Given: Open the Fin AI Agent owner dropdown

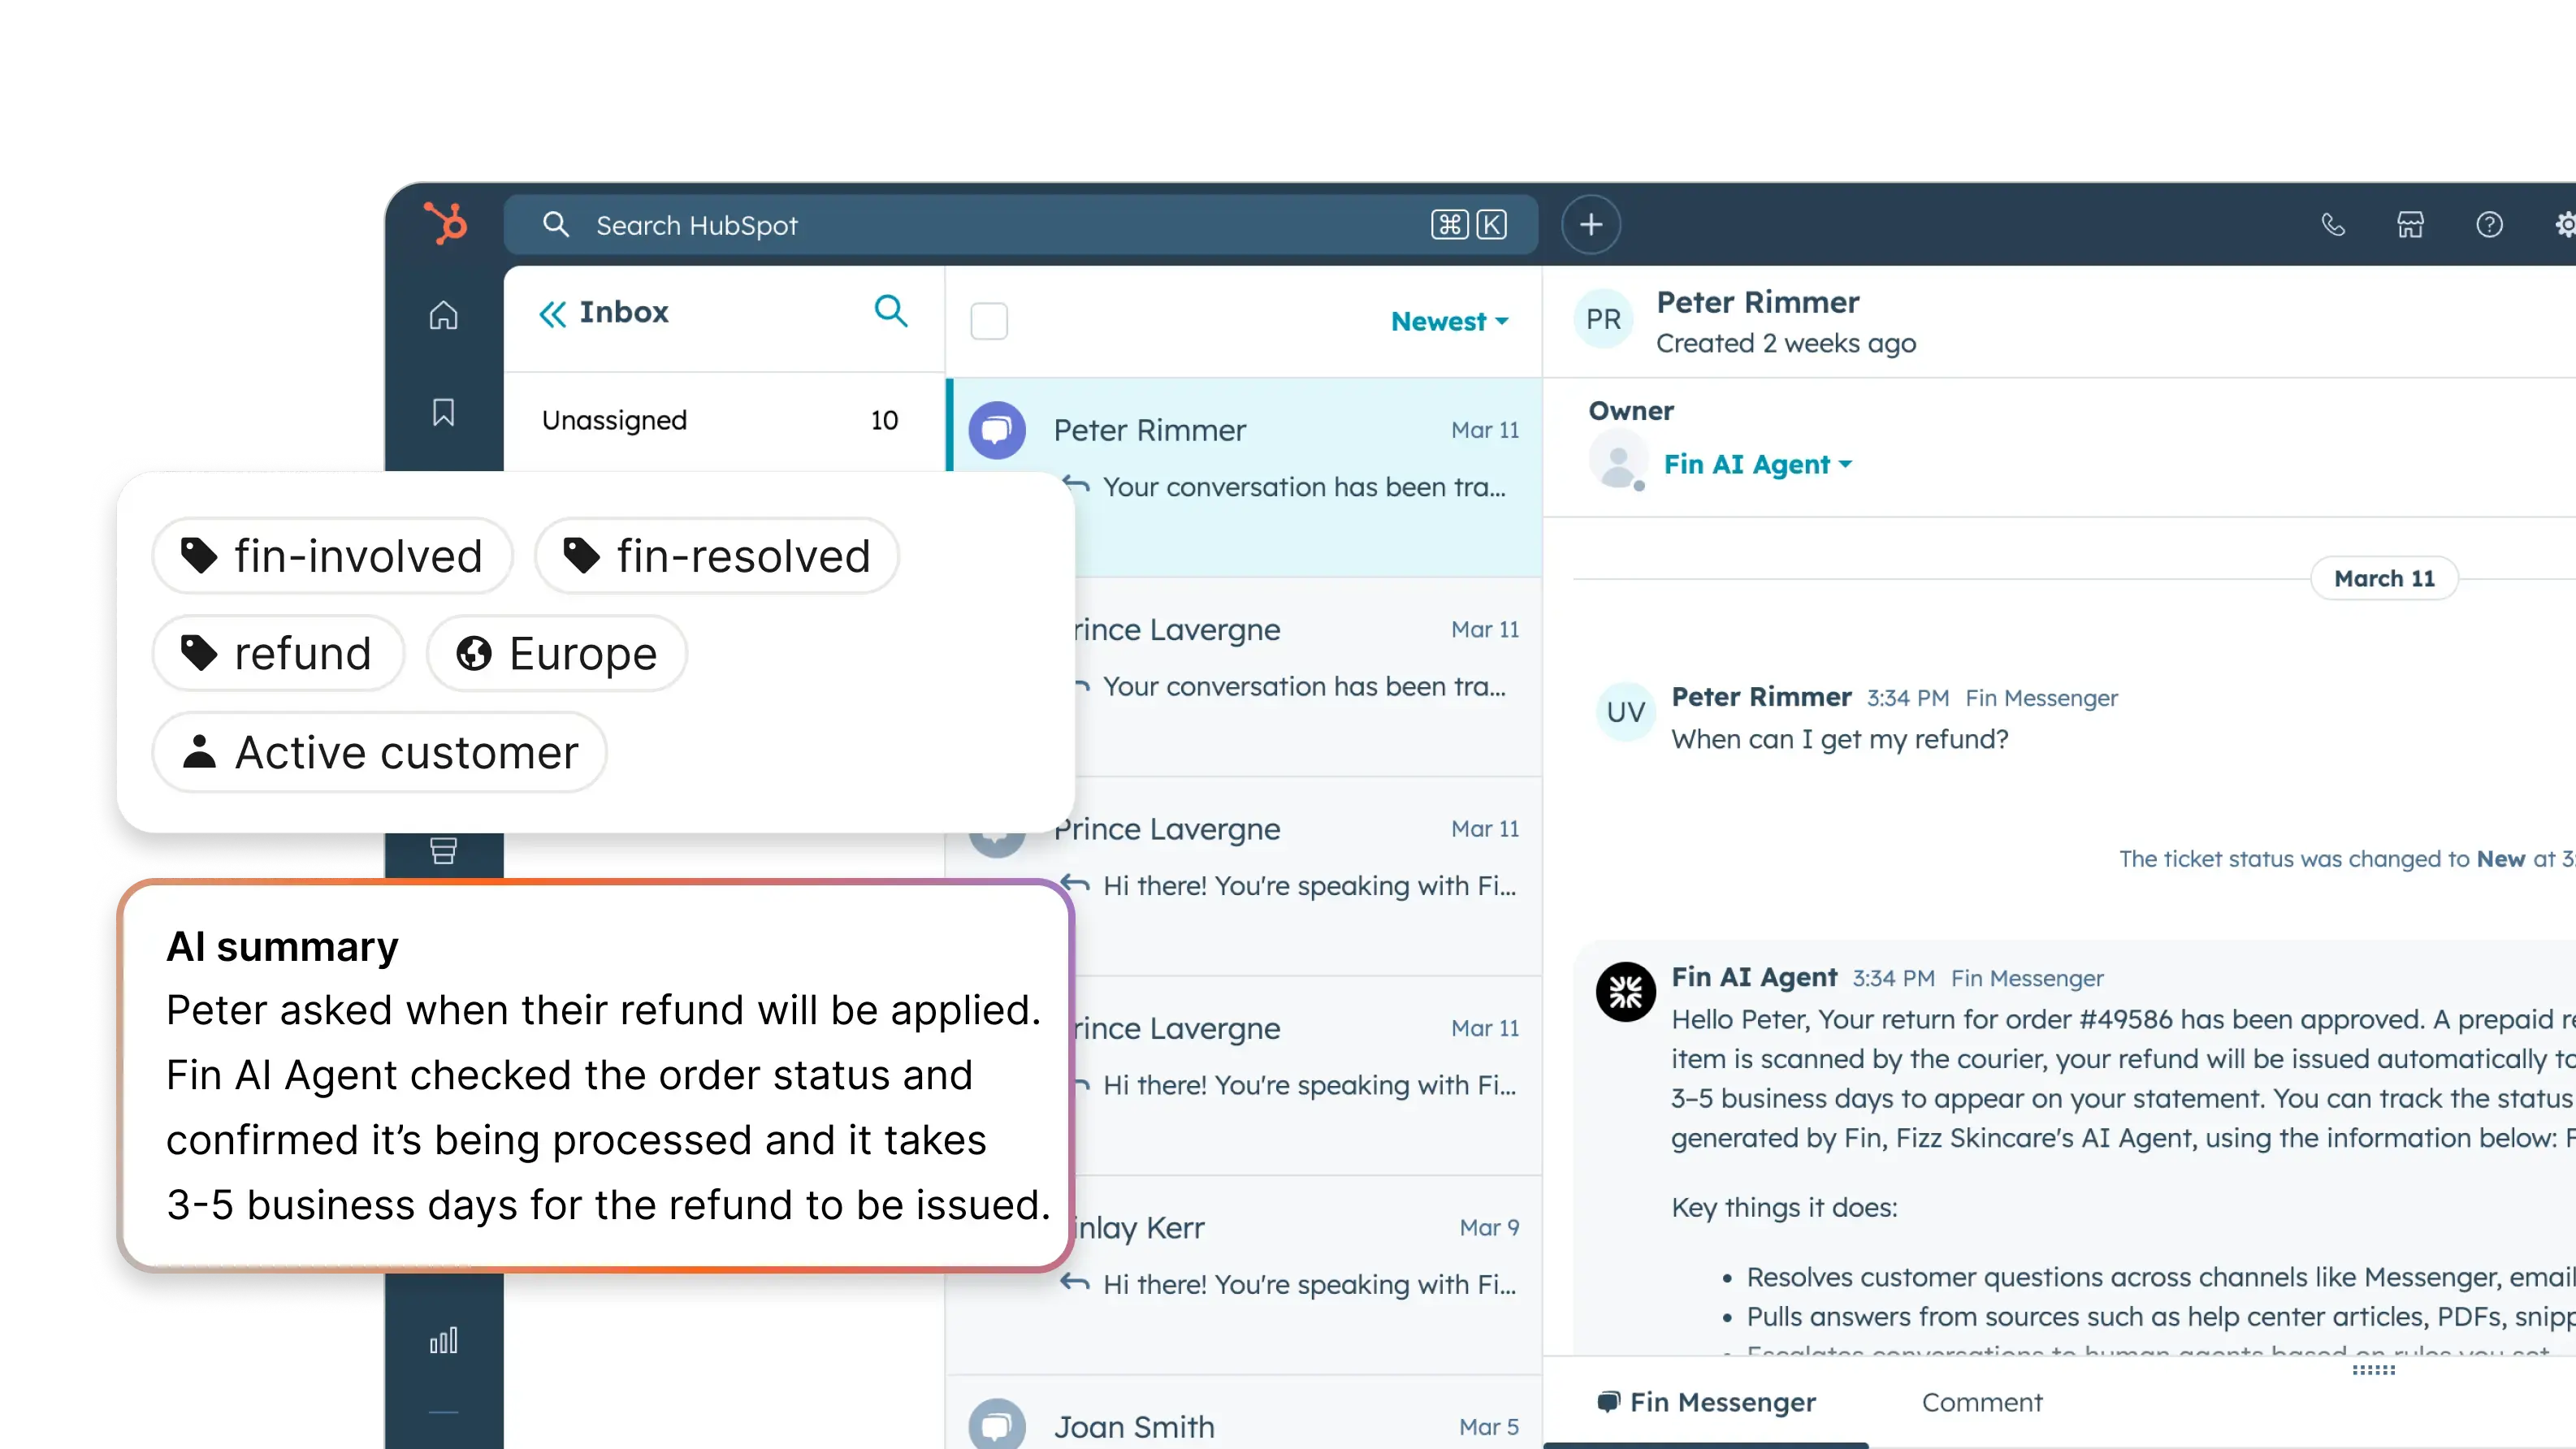Looking at the screenshot, I should click(x=1758, y=464).
